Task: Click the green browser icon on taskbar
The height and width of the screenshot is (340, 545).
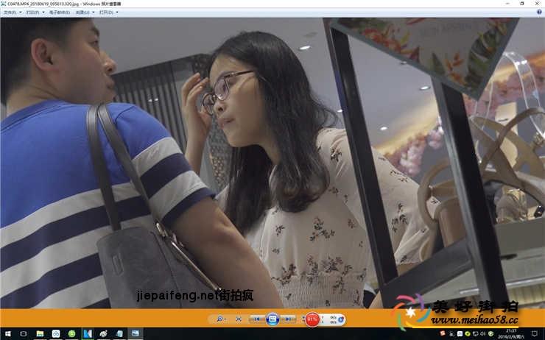Action: pos(71,333)
